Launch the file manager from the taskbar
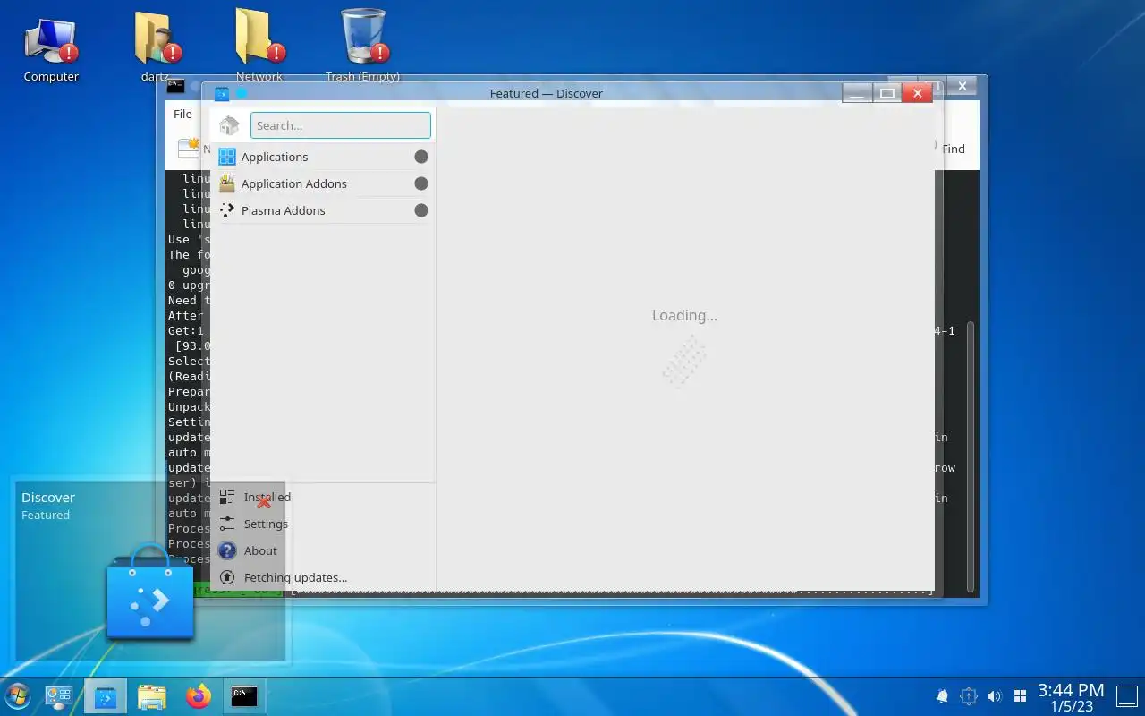Viewport: 1145px width, 716px height. tap(152, 696)
